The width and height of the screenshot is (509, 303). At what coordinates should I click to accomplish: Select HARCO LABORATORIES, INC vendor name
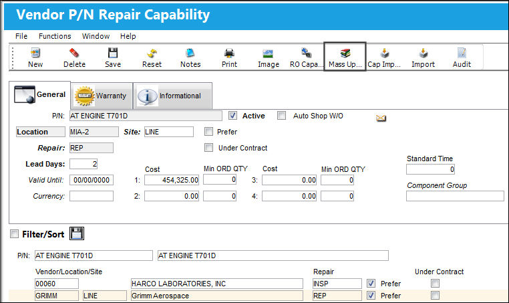coord(217,284)
